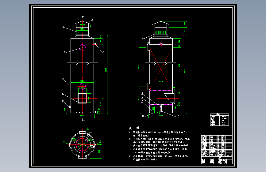Click the center of the circular plan view

tap(83, 144)
